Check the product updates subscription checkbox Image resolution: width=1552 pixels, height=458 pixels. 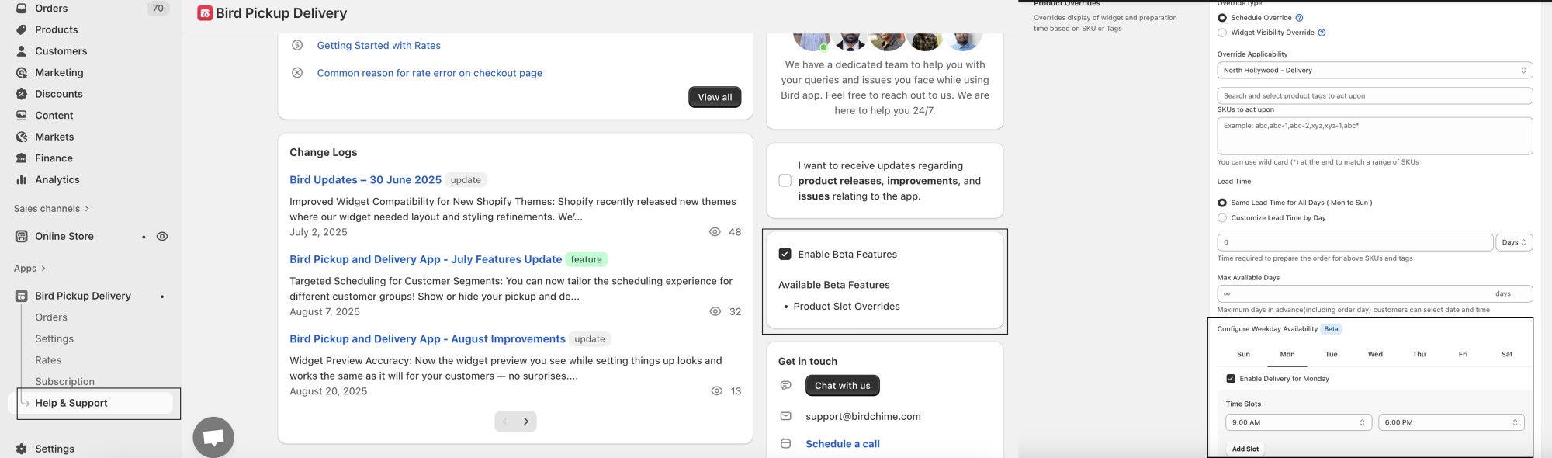[785, 180]
